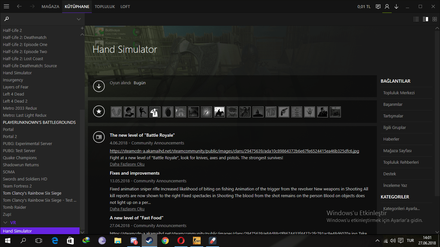Select the revolver achievement icon
The height and width of the screenshot is (247, 440).
[284, 112]
